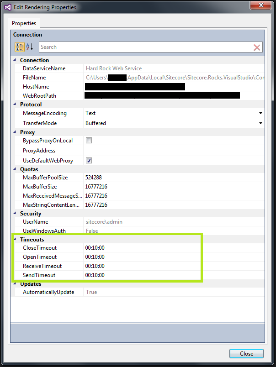Click the FileName path value

[x=175, y=78]
